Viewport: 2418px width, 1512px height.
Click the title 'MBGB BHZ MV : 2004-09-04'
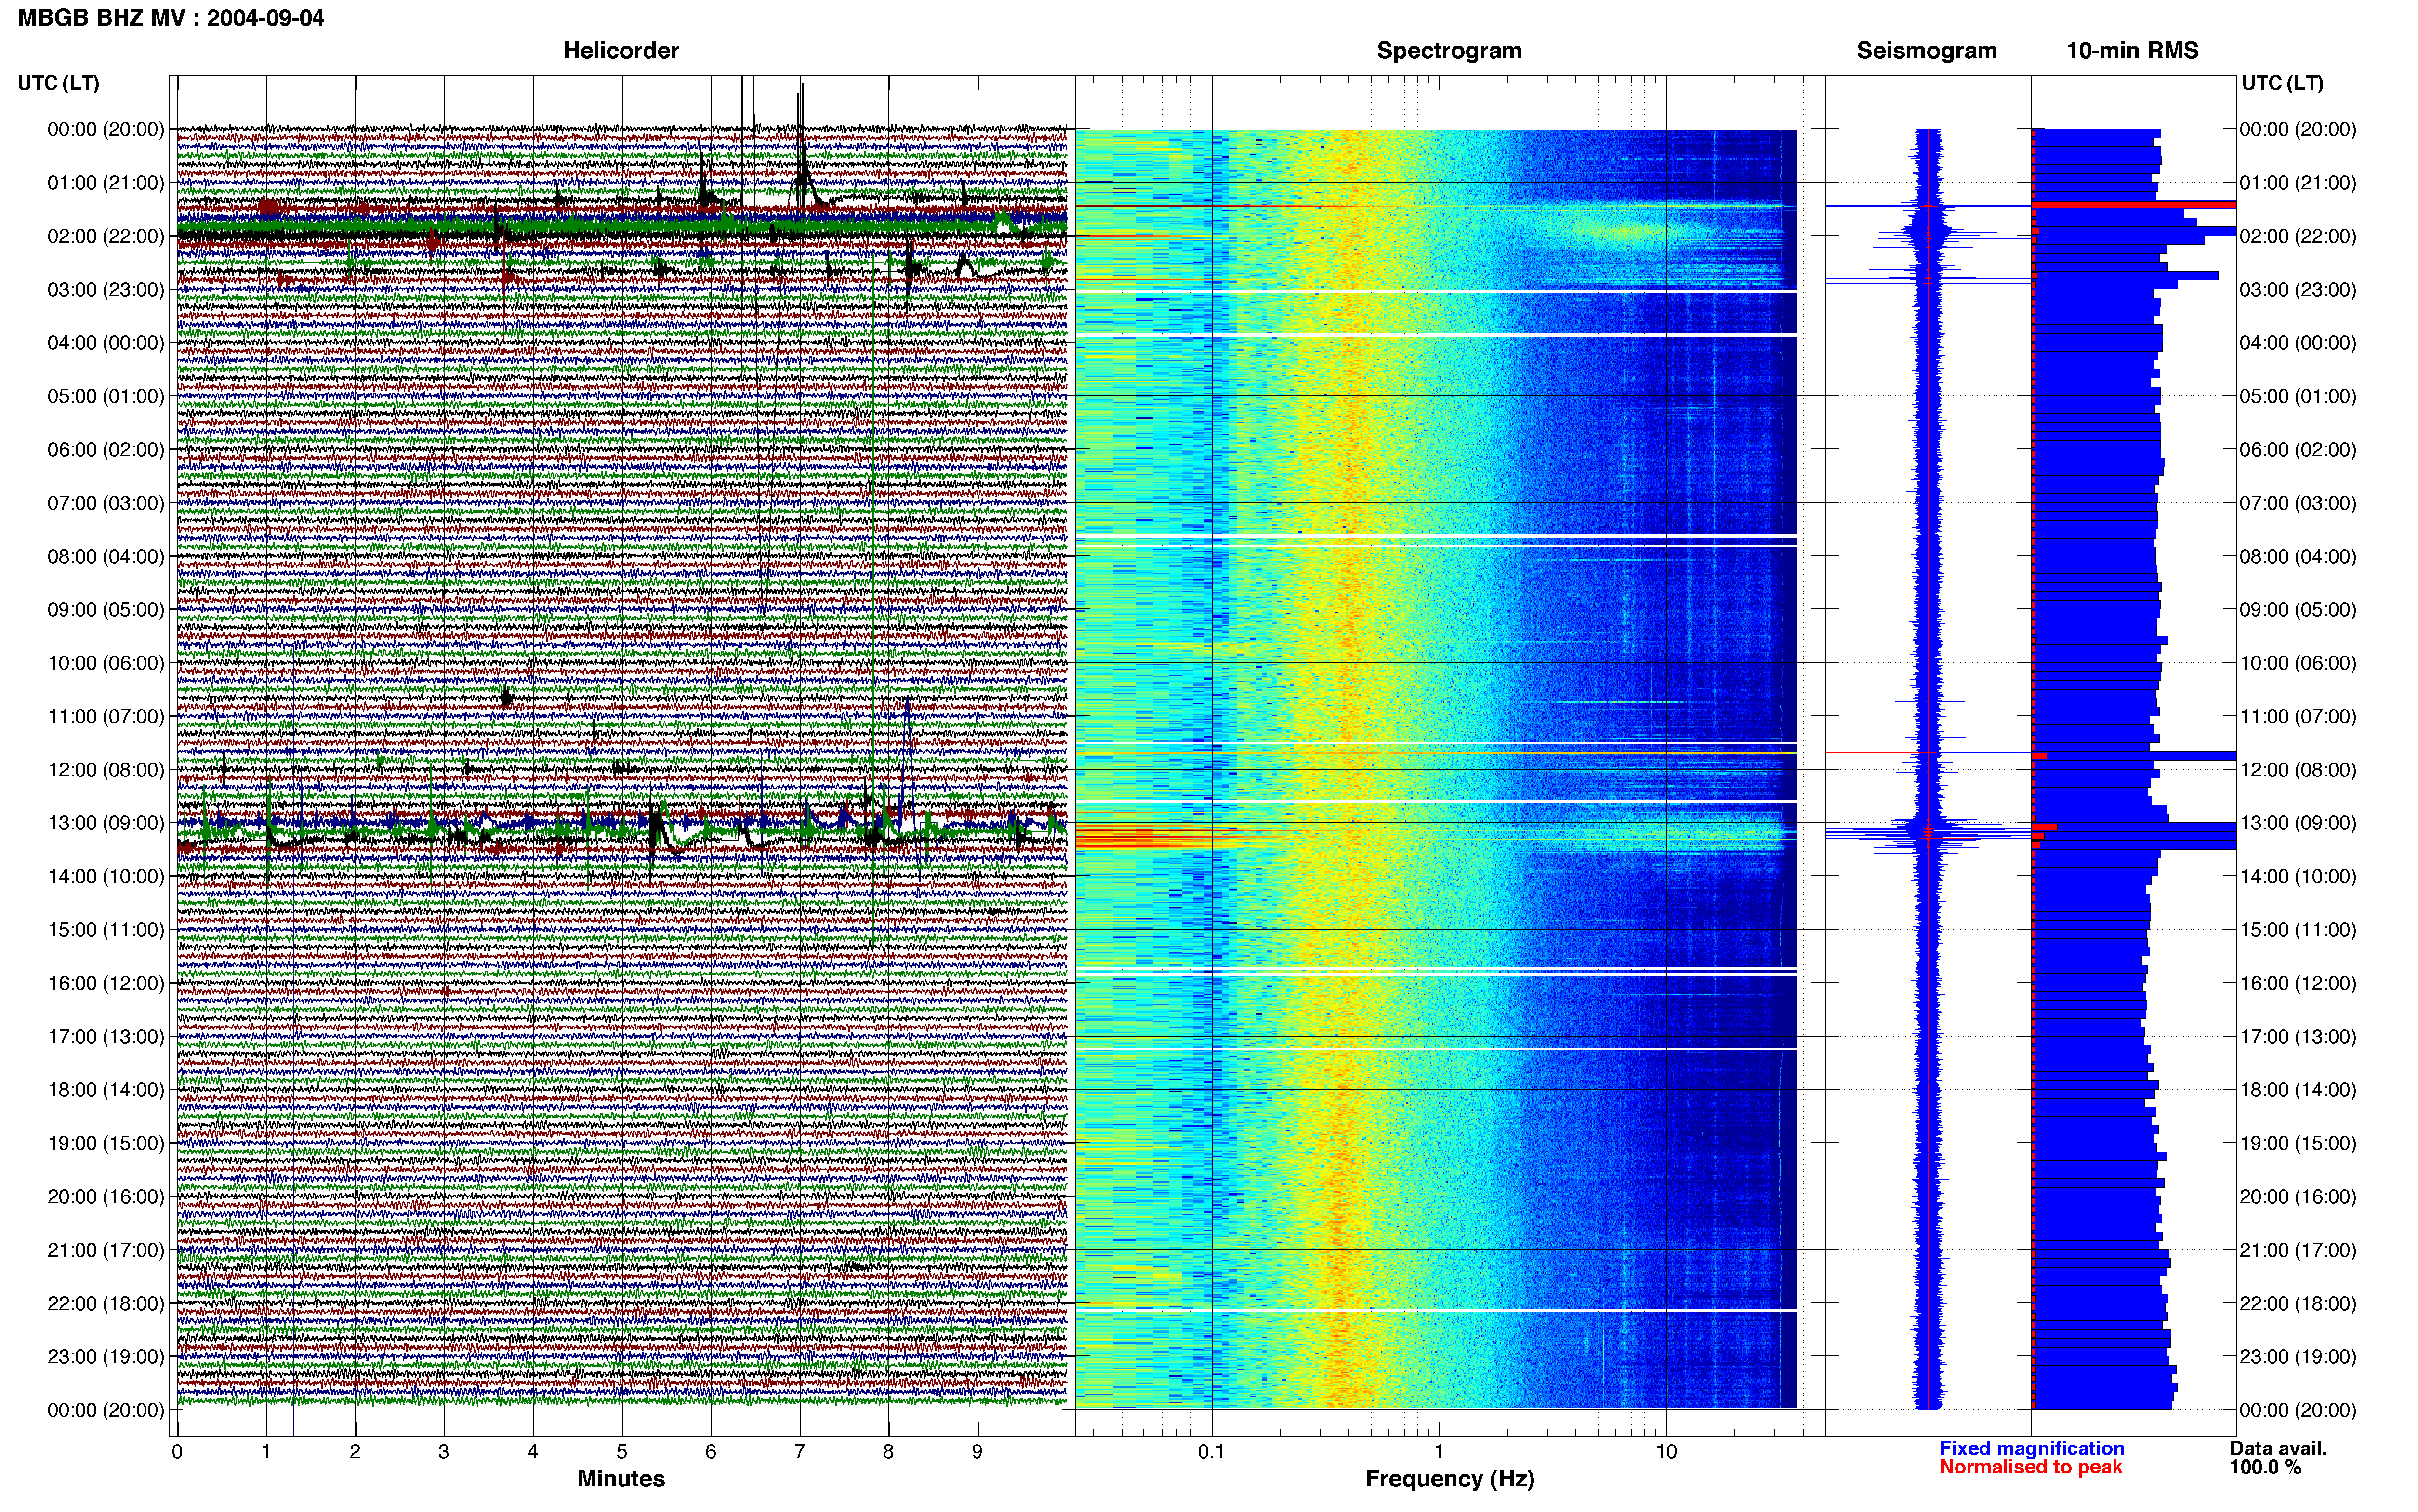pyautogui.click(x=171, y=18)
